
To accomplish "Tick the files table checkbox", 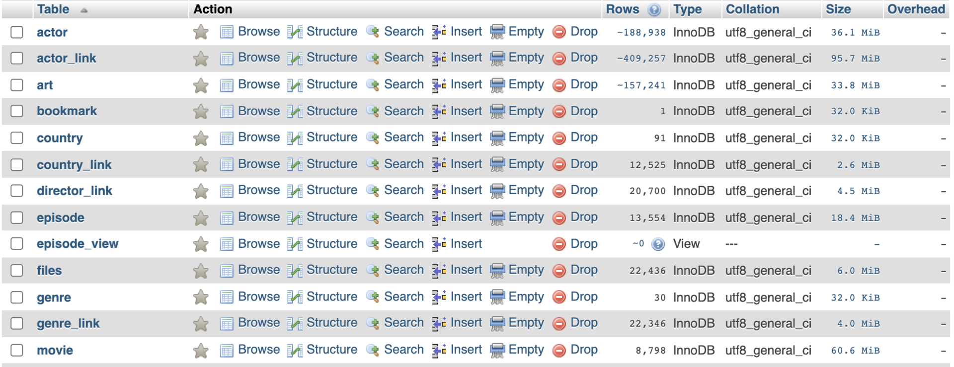I will tap(17, 271).
